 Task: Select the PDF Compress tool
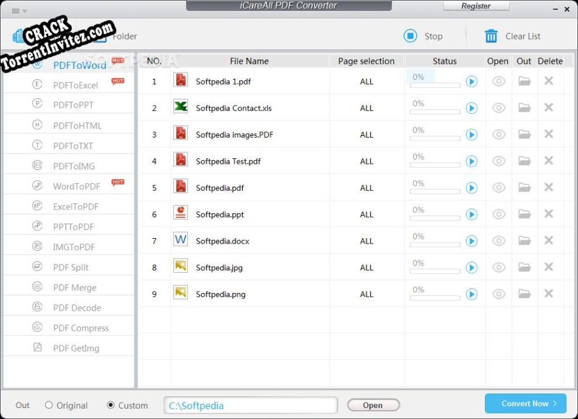tap(80, 328)
